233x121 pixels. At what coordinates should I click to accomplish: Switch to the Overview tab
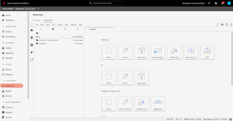click(37, 20)
